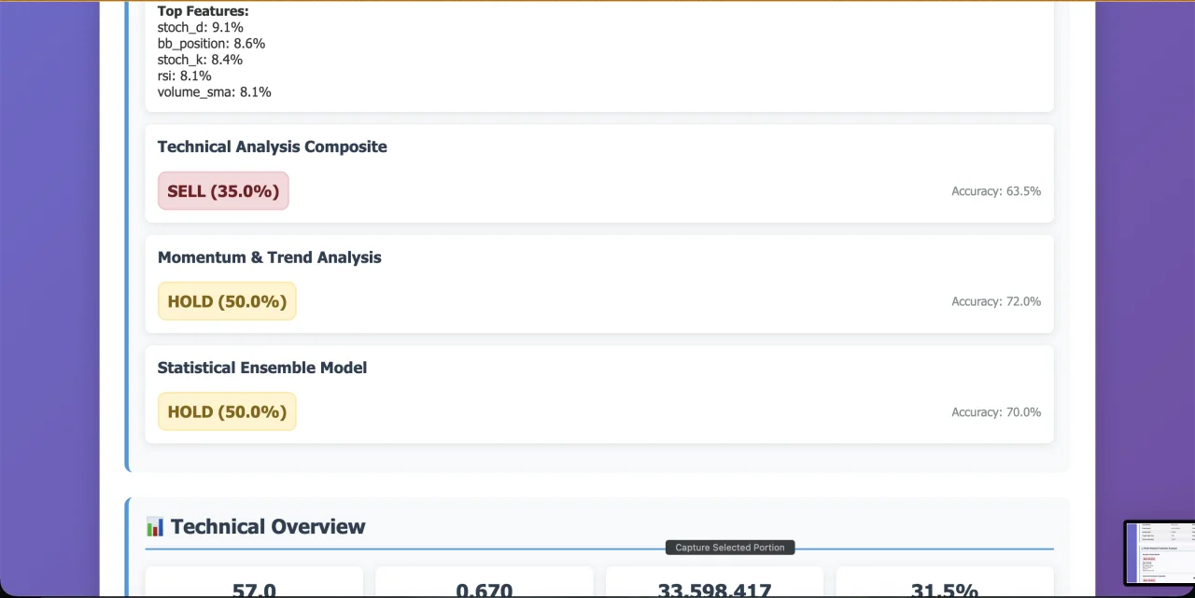Click the stoch_k: 8.4% feature line

tap(200, 60)
